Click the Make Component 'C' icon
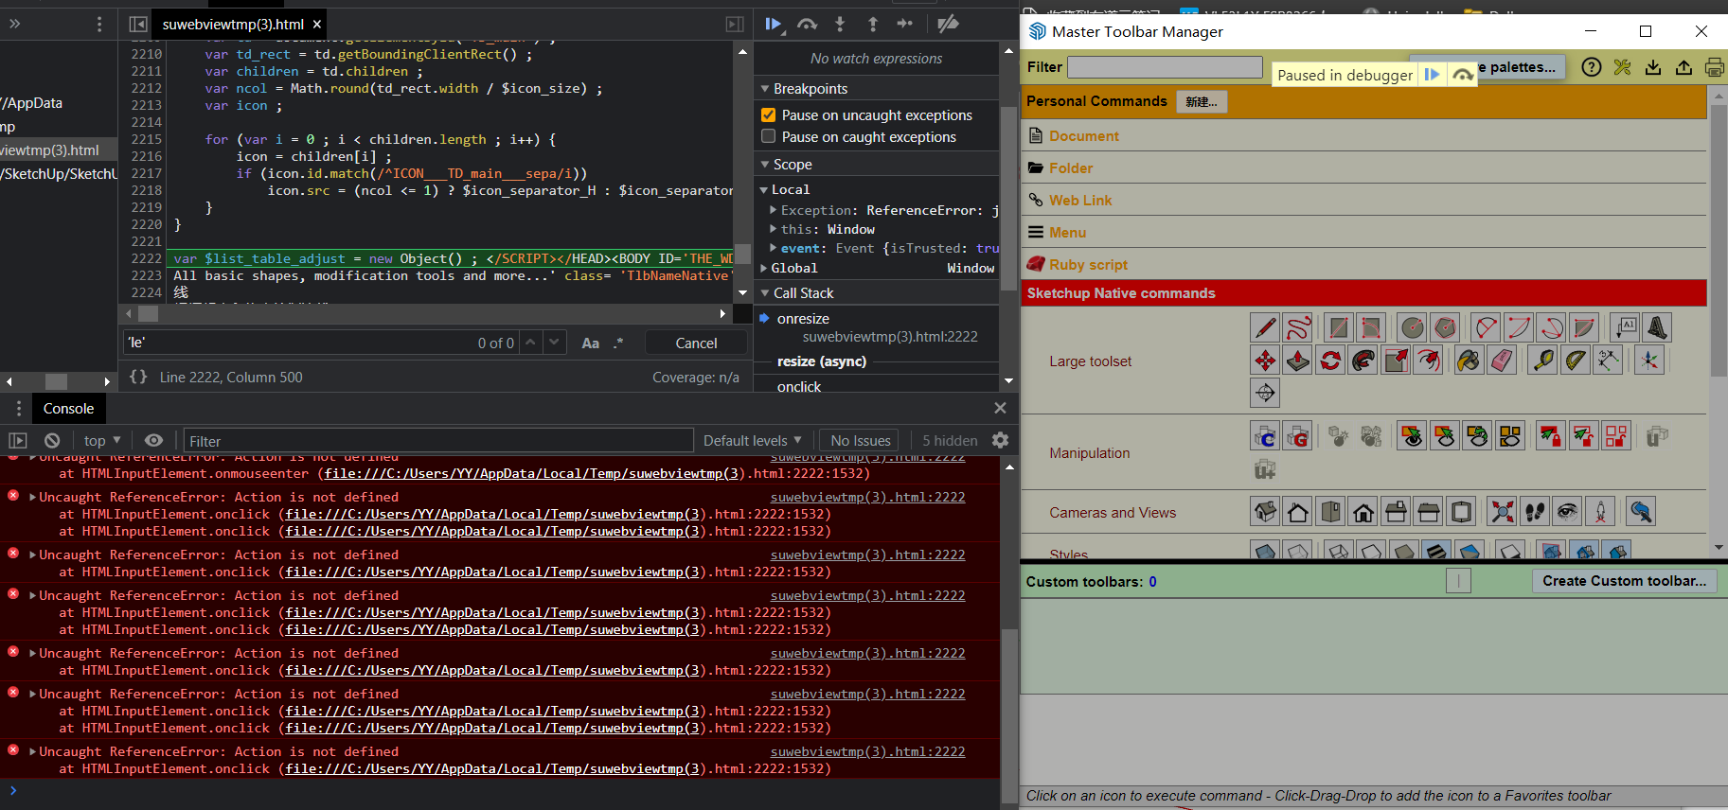Image resolution: width=1728 pixels, height=810 pixels. [1265, 436]
